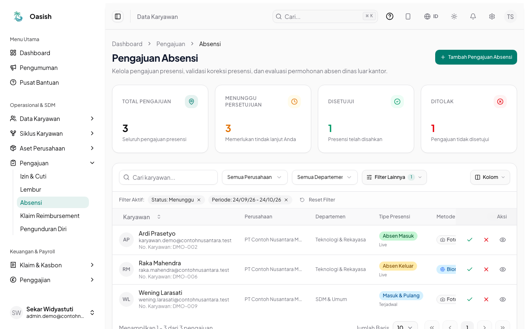The image size is (527, 329).
Task: View details of Raka Mahendra's request
Action: [x=503, y=269]
